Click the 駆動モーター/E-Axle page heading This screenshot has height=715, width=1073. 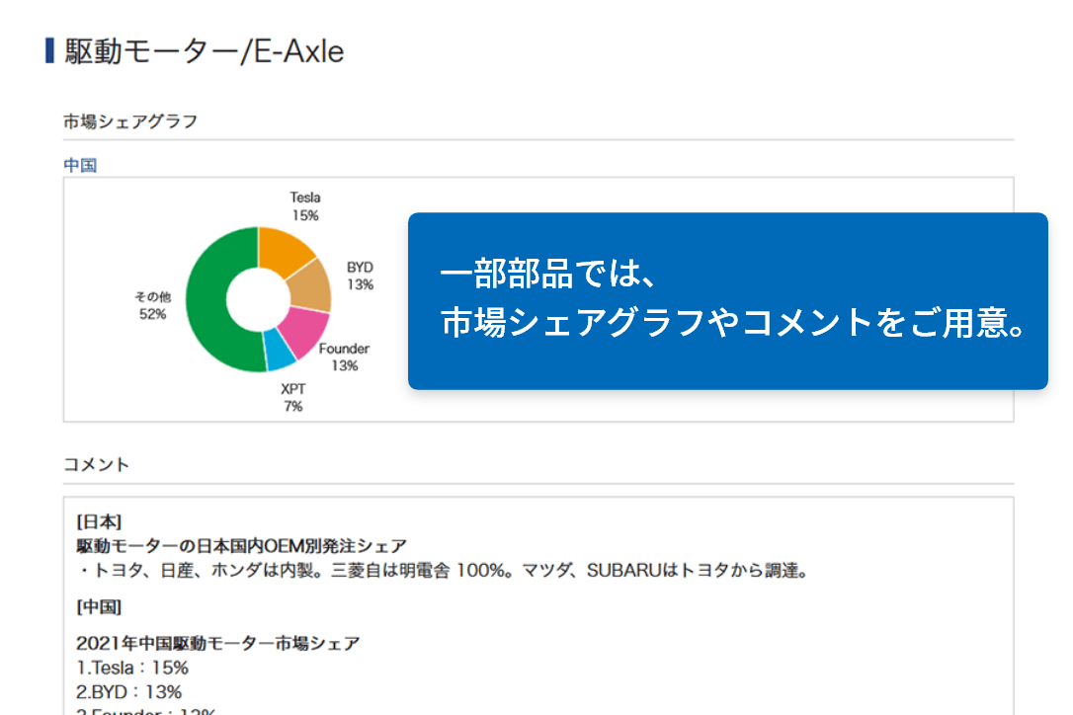coord(205,51)
